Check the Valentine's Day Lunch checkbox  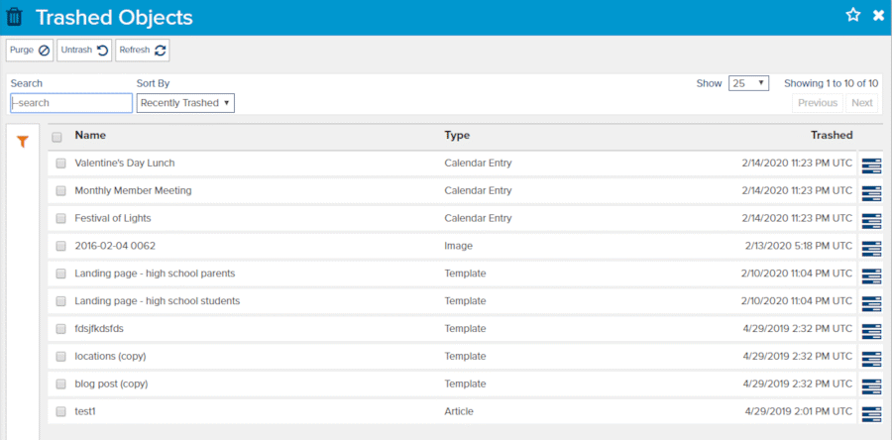pos(60,164)
